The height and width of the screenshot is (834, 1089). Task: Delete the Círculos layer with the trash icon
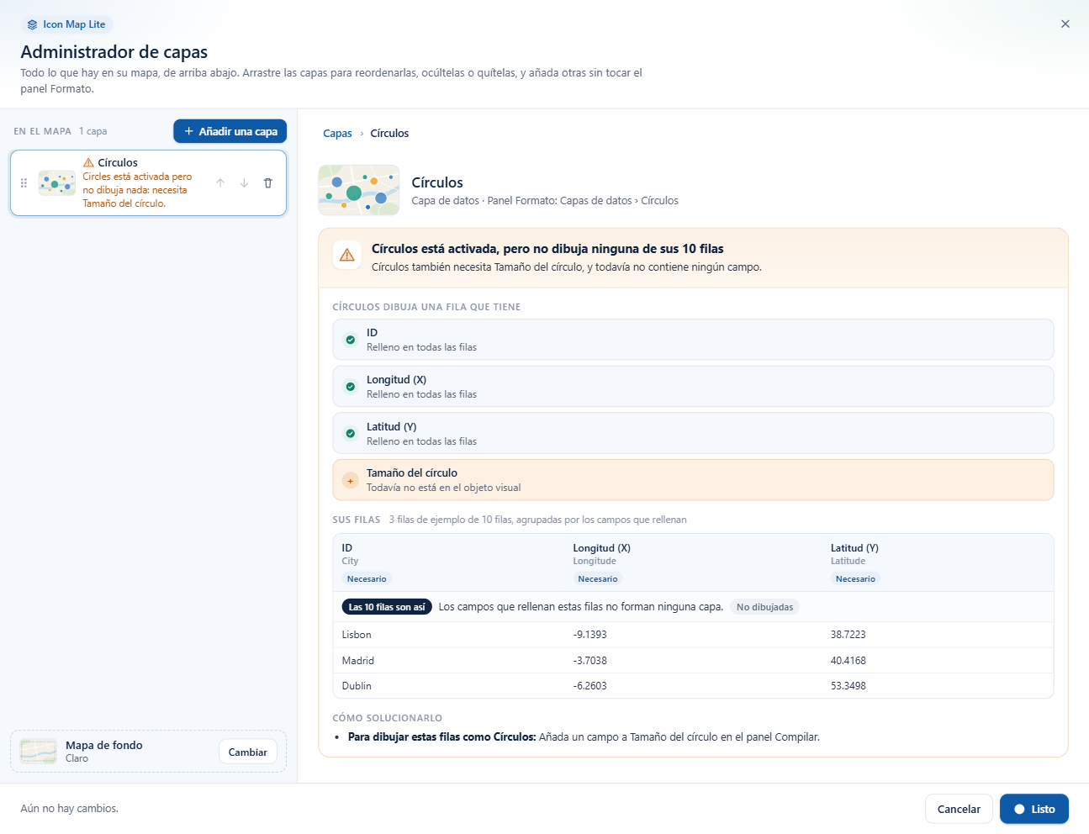click(268, 182)
